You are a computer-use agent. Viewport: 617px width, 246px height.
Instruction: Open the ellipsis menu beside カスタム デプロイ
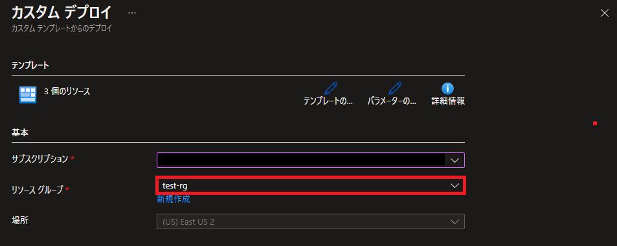(x=132, y=13)
